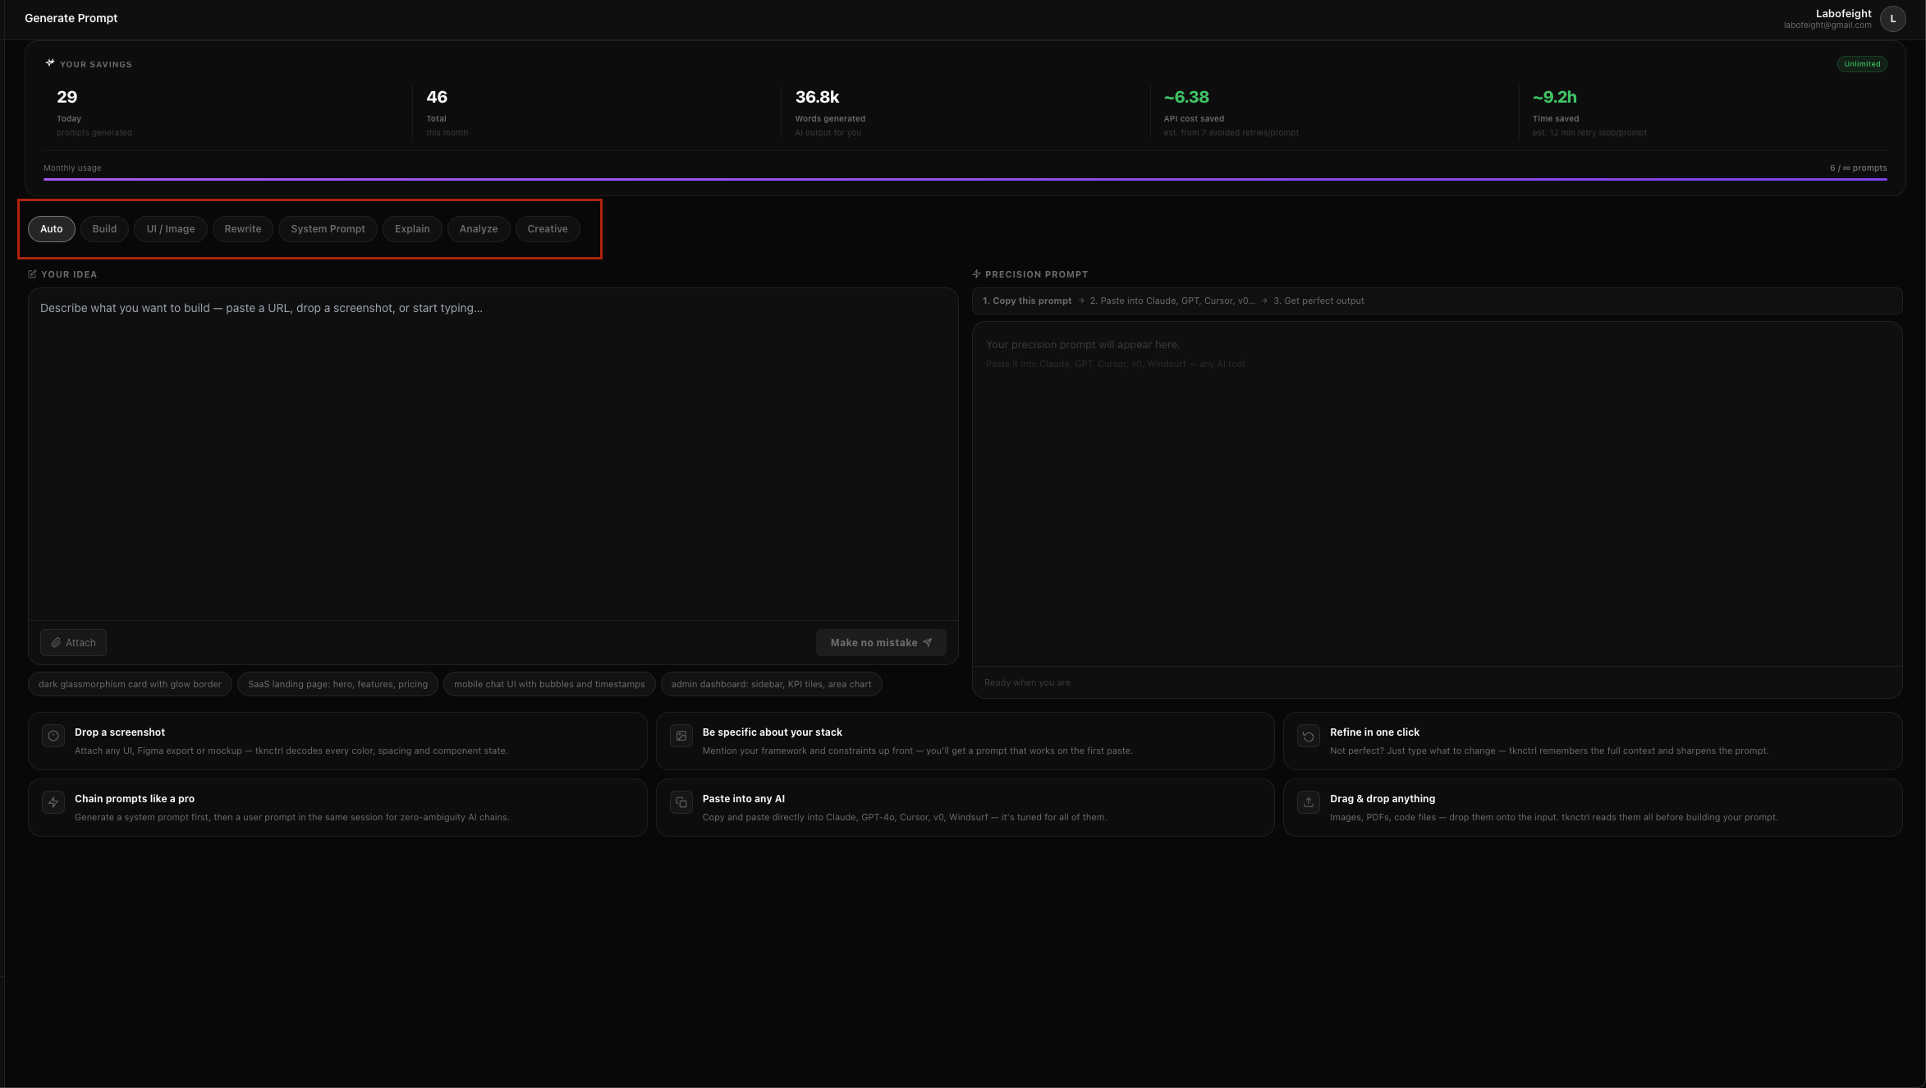Focus the Your Idea text area
This screenshot has height=1088, width=1926.
(x=493, y=452)
